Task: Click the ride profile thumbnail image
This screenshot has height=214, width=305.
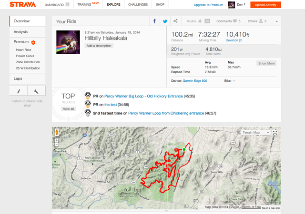Action: click(x=68, y=42)
